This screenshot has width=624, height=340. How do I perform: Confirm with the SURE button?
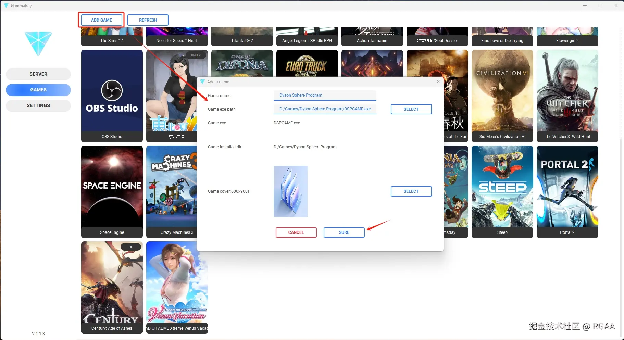click(x=344, y=232)
